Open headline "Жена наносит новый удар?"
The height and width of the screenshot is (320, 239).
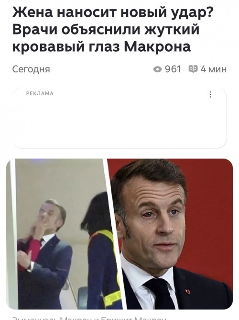pyautogui.click(x=112, y=12)
